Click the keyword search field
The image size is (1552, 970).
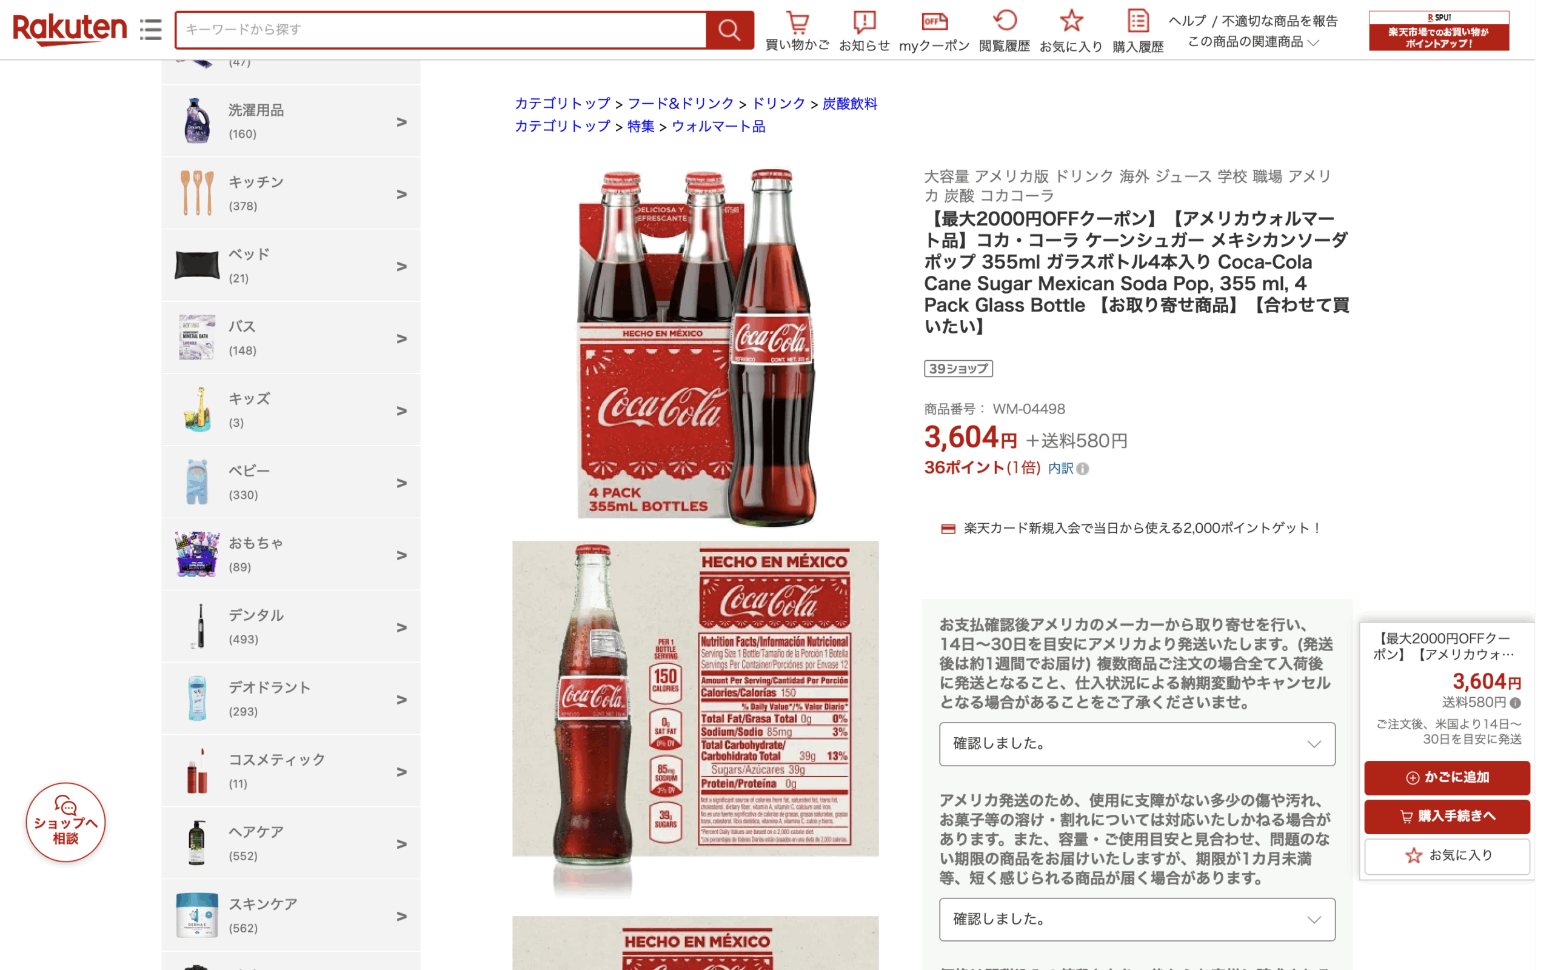tap(441, 30)
